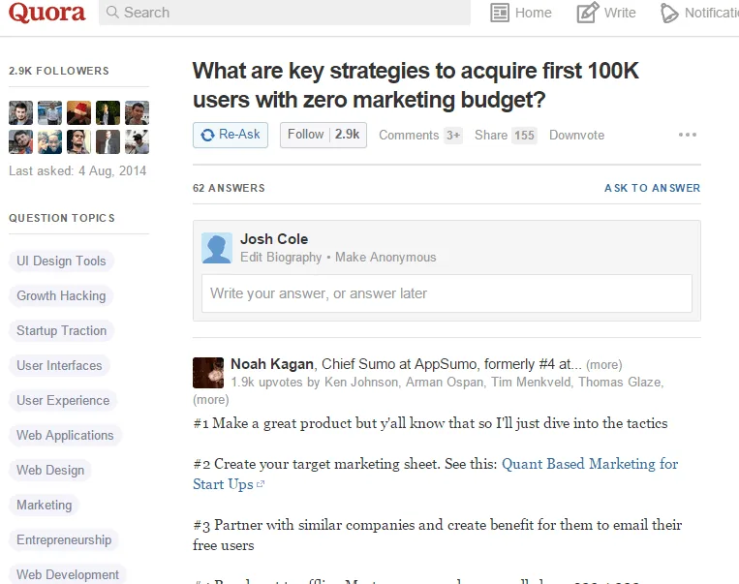
Task: Click upvoter Arman Ospan's name
Action: (445, 383)
